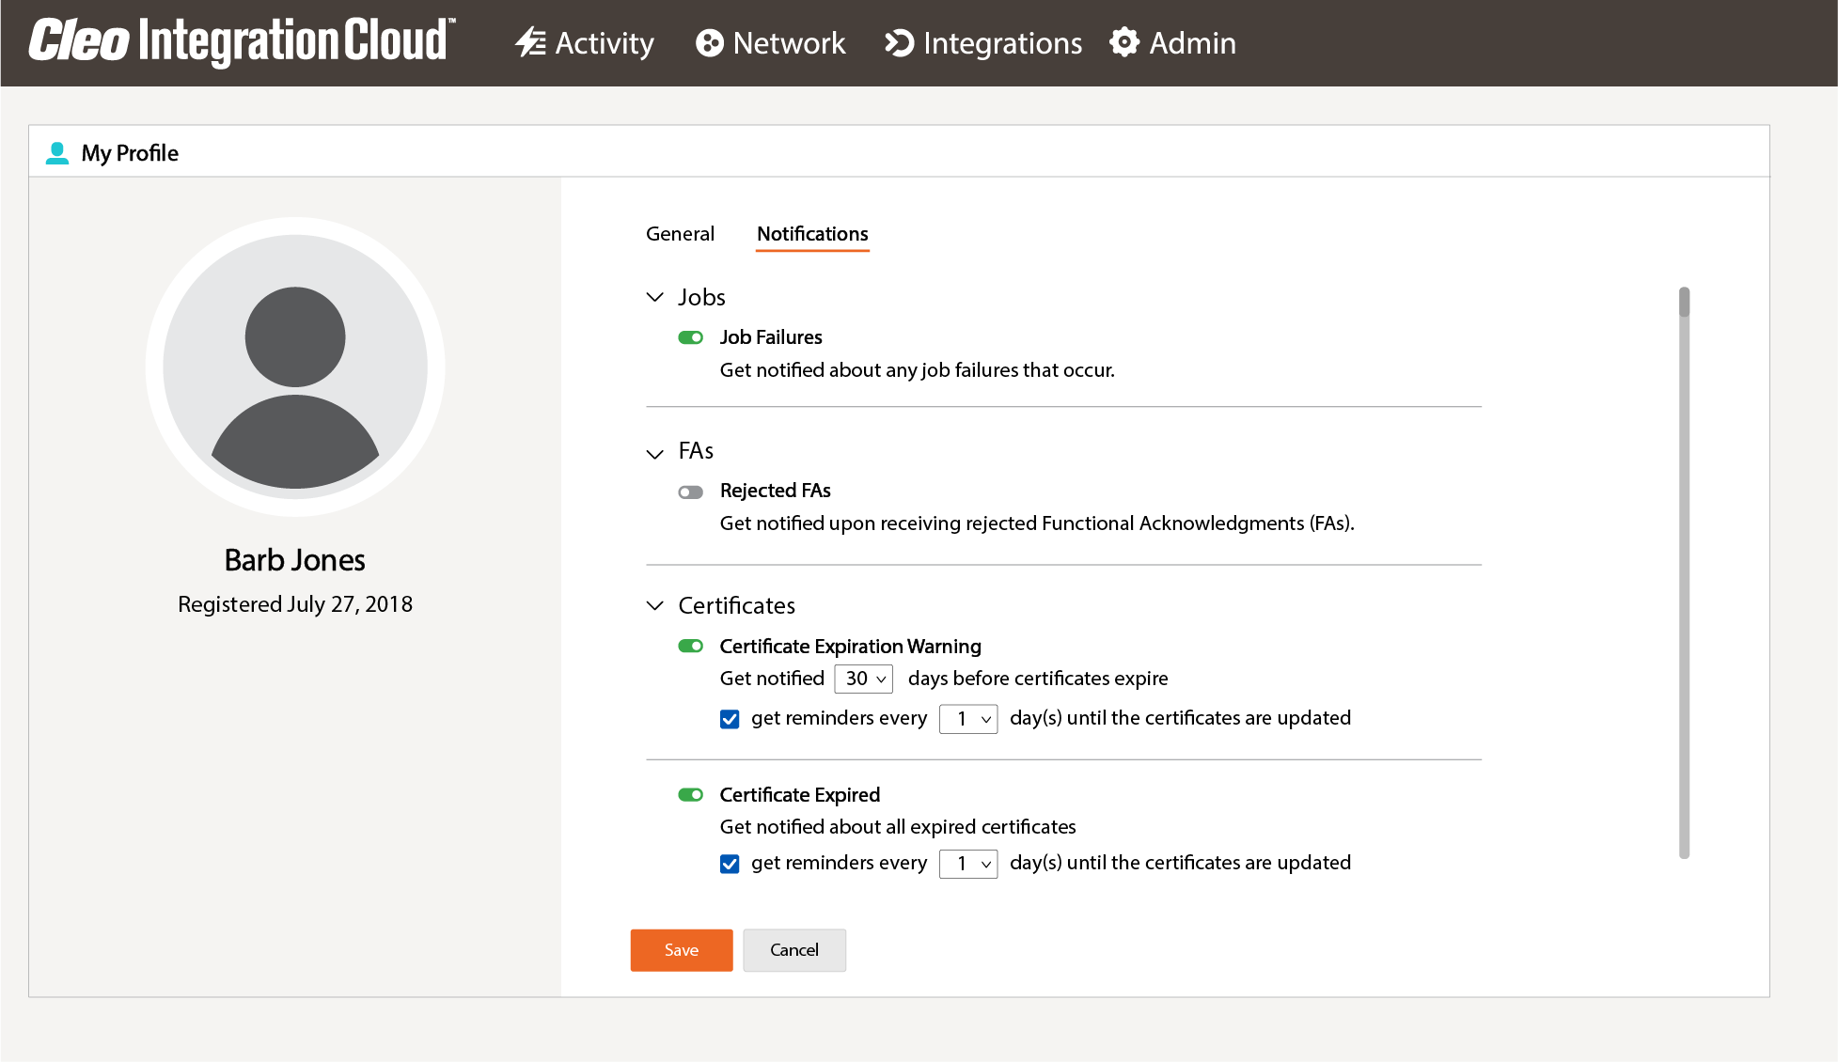Disable the Job Failures toggle

point(691,337)
